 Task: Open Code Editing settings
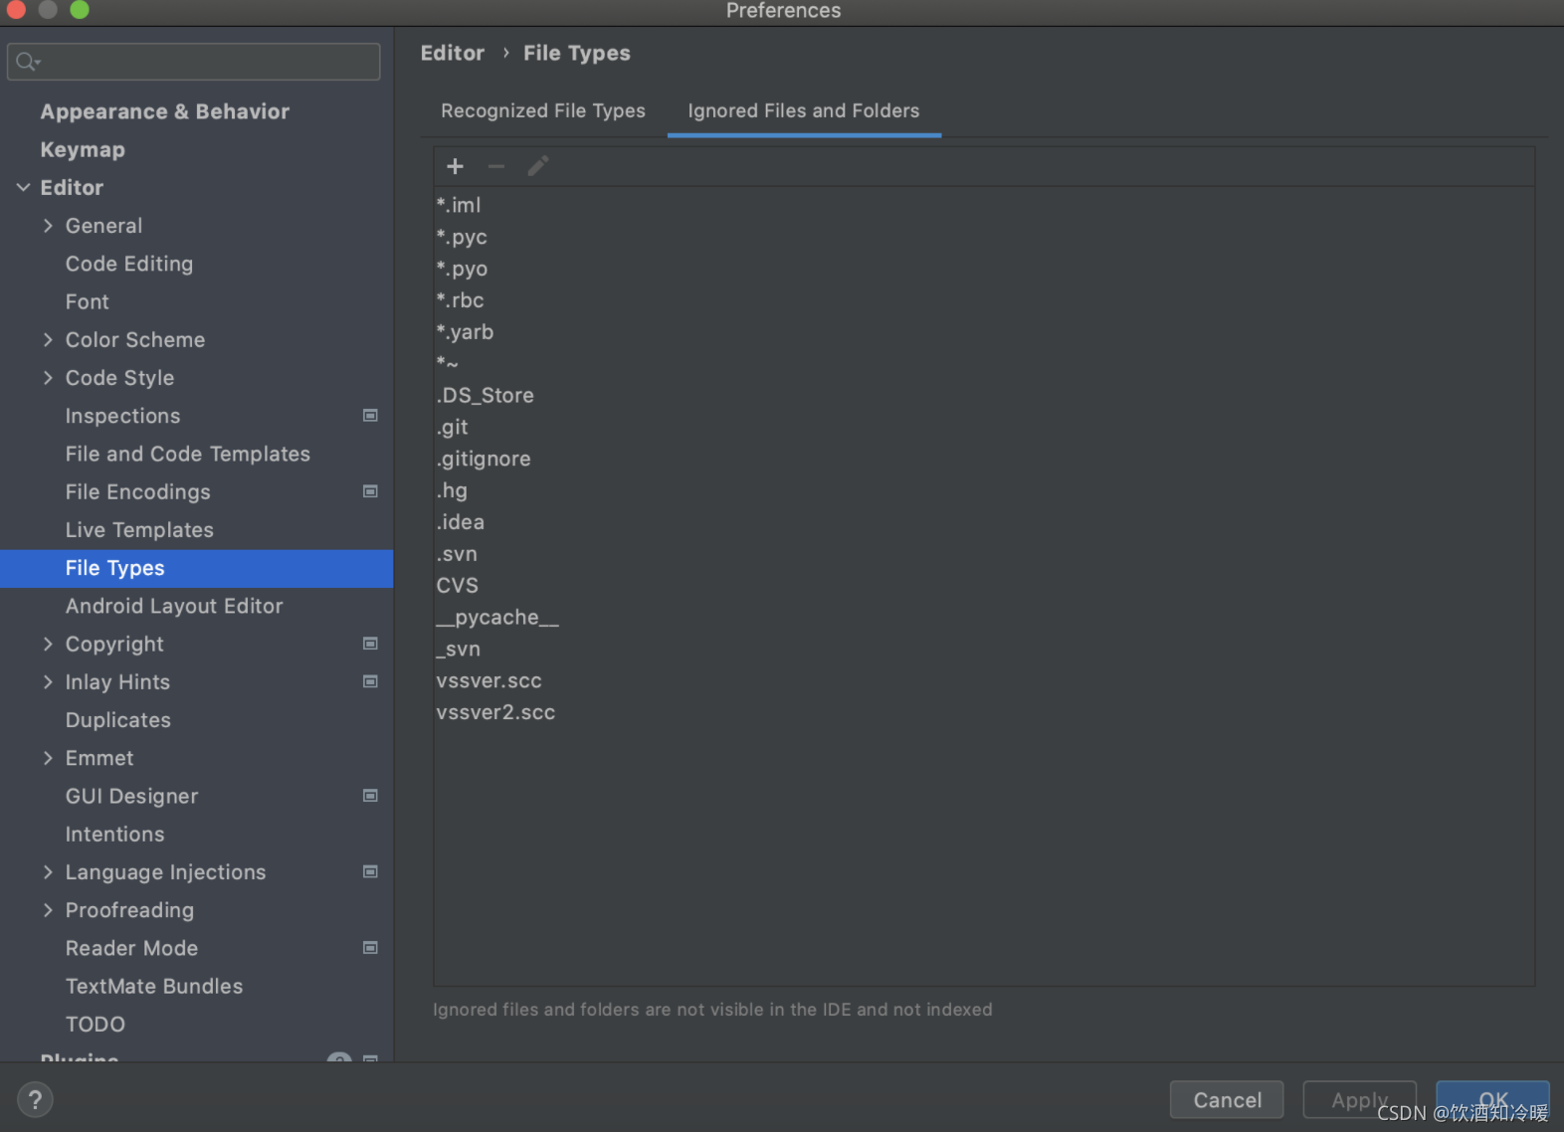[x=129, y=264]
